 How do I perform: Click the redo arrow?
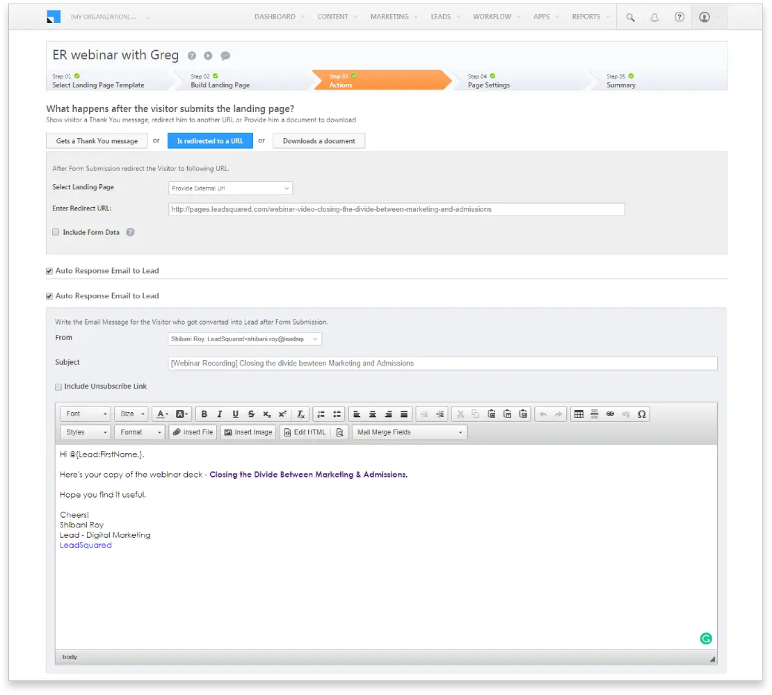pyautogui.click(x=558, y=414)
